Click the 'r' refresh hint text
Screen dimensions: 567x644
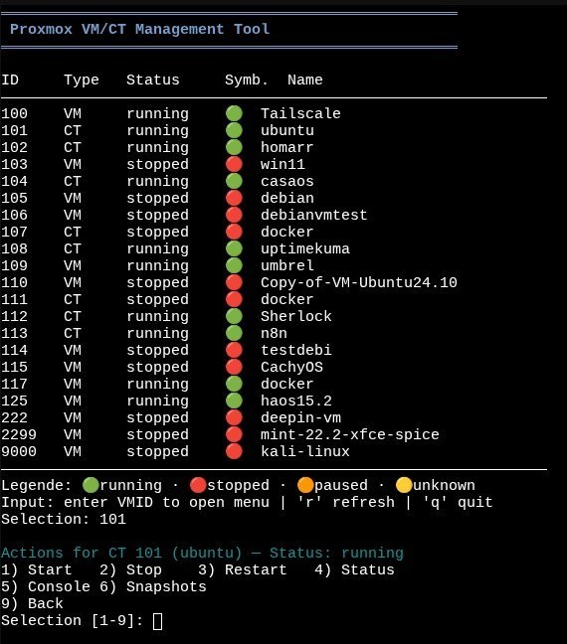(345, 502)
